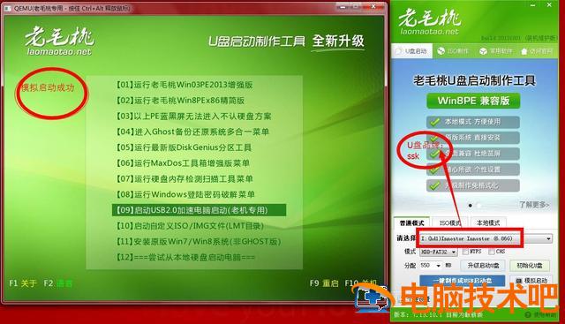Select the 本地模式 tab
Image resolution: width=565 pixels, height=324 pixels.
point(488,222)
